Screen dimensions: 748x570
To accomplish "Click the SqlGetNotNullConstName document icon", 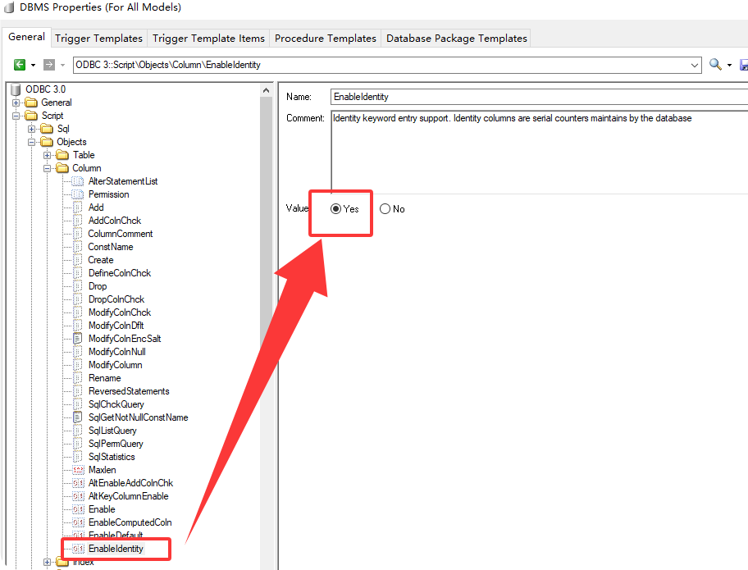I will 77,417.
